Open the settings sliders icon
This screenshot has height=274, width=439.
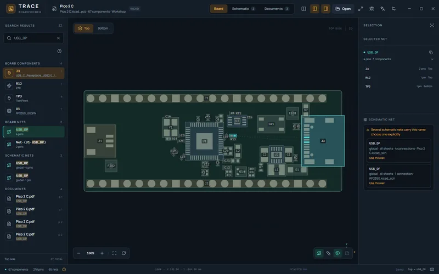[393, 9]
